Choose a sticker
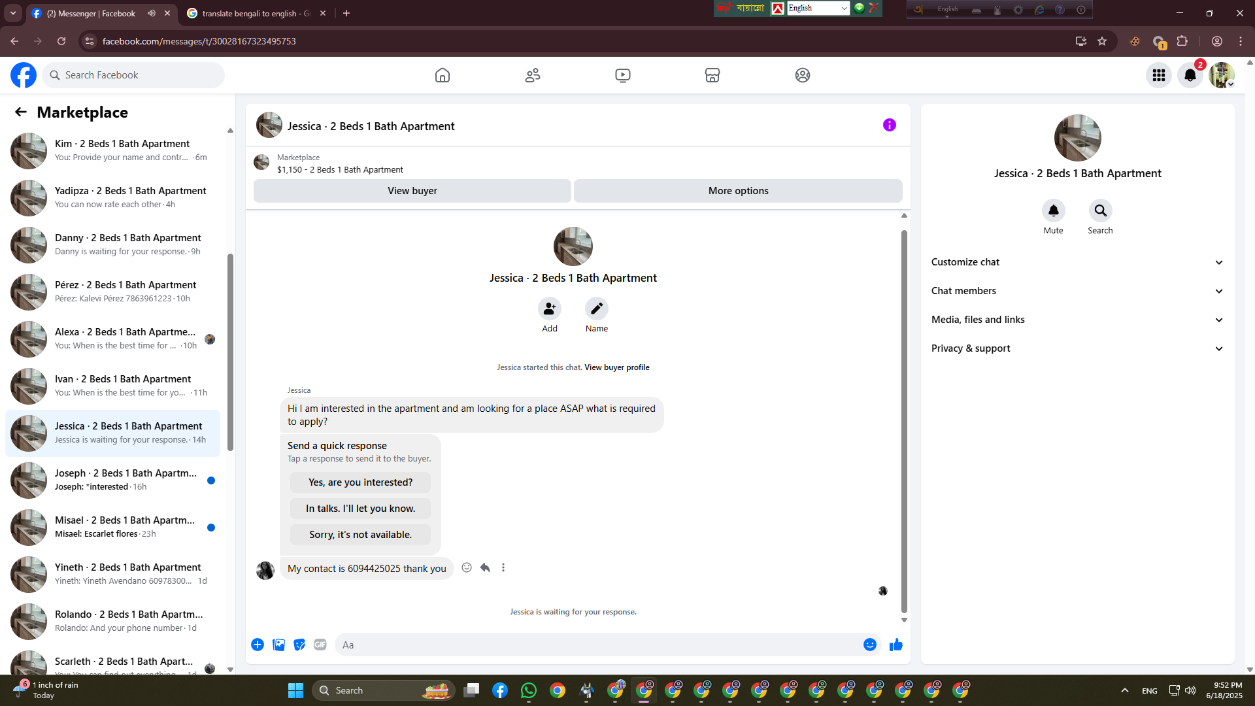Viewport: 1255px width, 706px height. (299, 645)
